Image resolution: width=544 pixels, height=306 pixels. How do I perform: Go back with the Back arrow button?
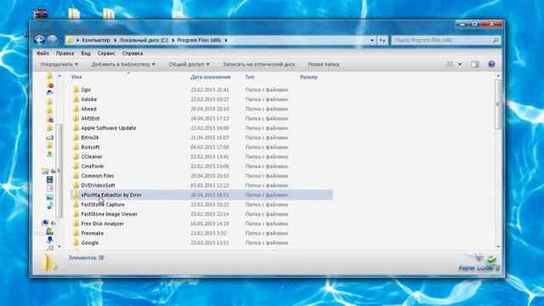tap(40, 40)
